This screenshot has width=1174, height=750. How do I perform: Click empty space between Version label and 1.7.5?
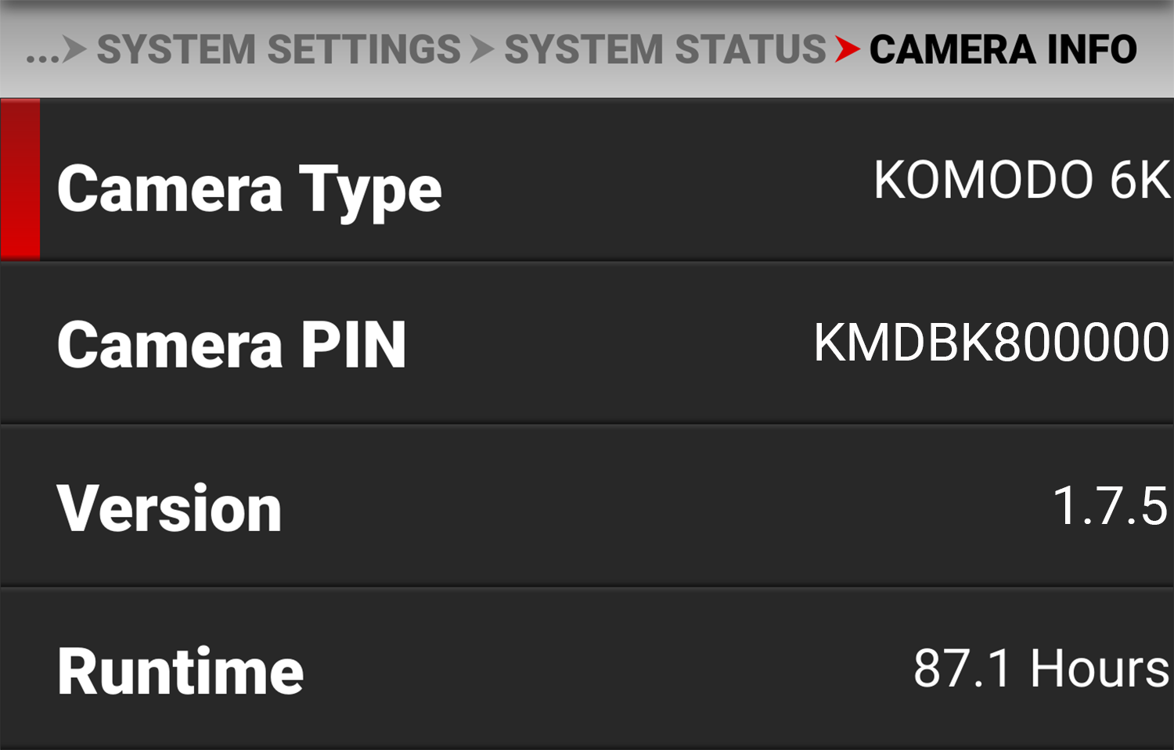point(665,507)
